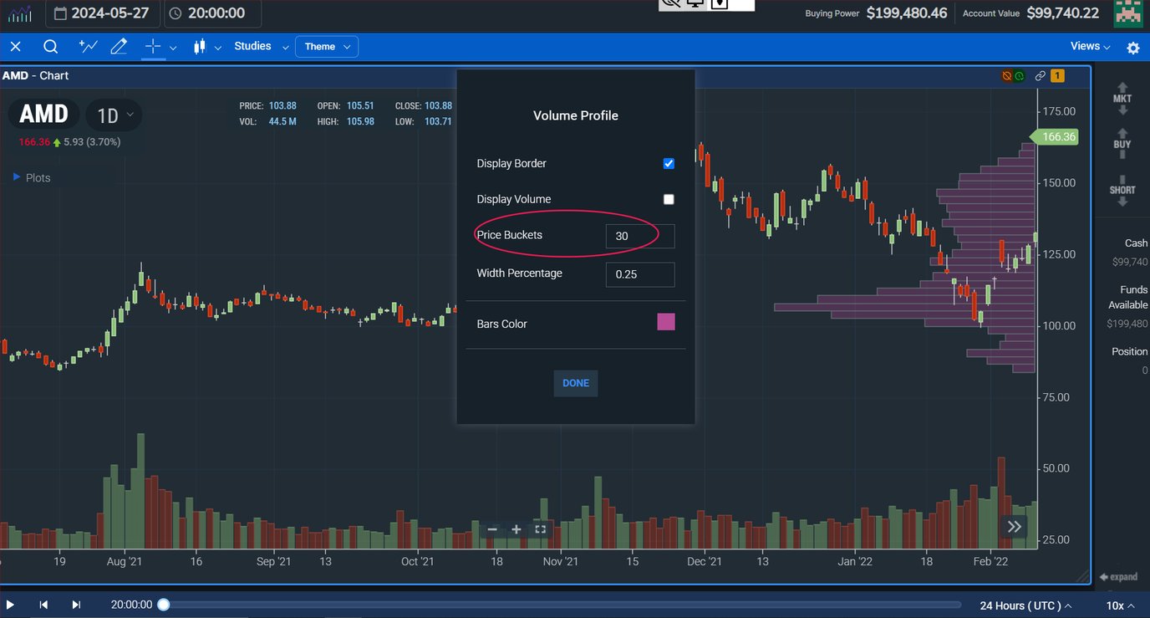Select the drawing pencil tool
Screen dimensions: 1150x618
coord(119,46)
